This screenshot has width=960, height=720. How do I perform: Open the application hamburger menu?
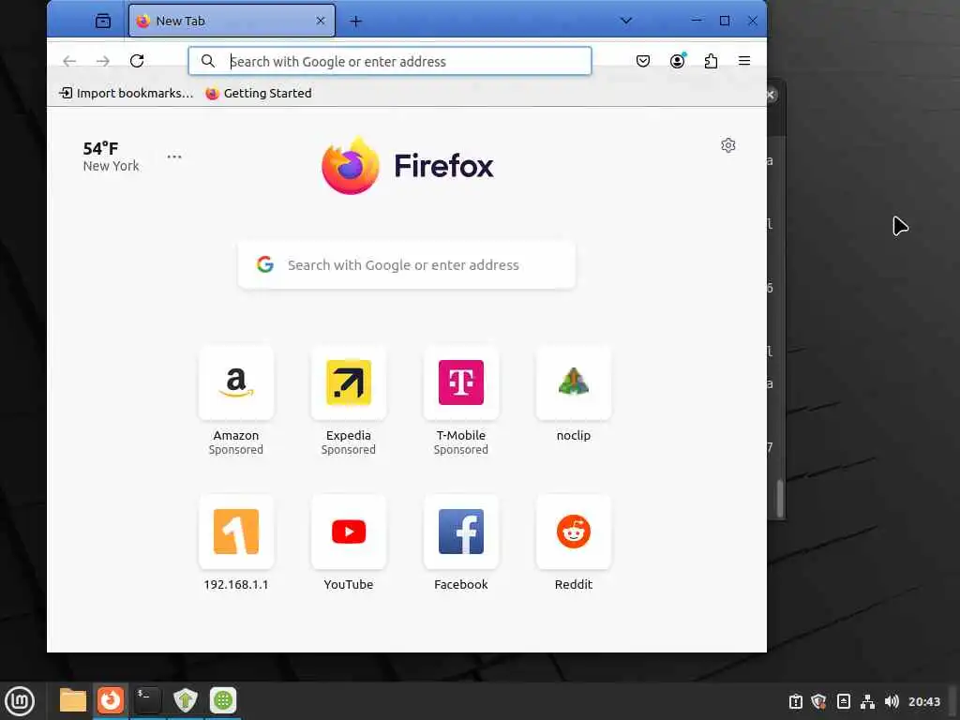pyautogui.click(x=744, y=61)
